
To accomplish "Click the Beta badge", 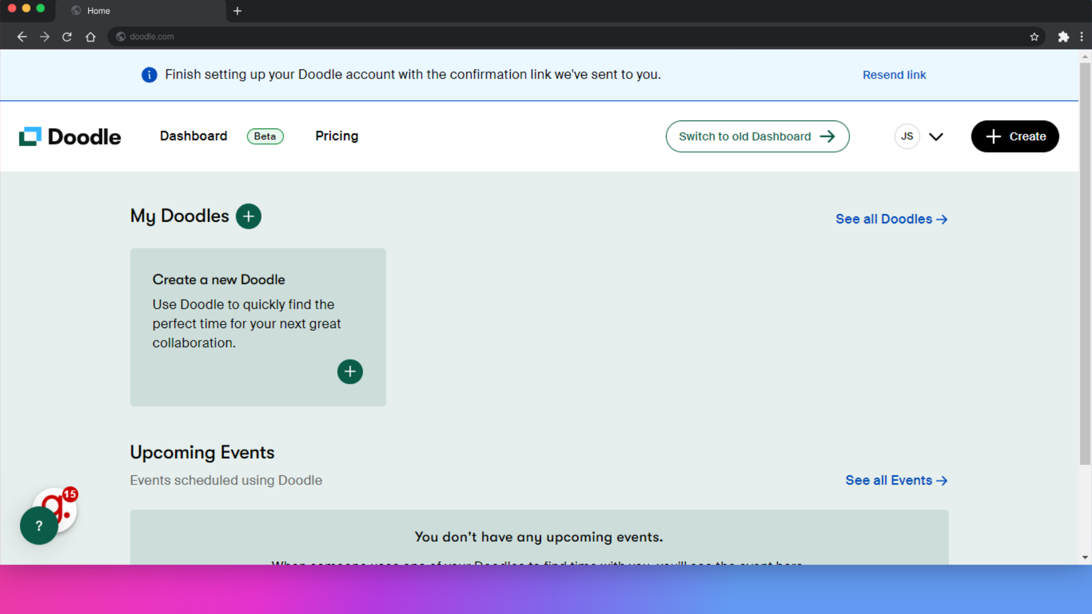I will click(x=265, y=136).
